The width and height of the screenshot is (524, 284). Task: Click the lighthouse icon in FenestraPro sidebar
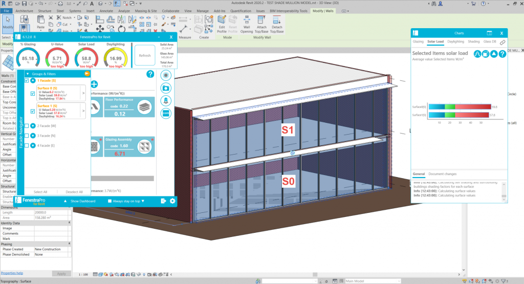click(x=166, y=101)
